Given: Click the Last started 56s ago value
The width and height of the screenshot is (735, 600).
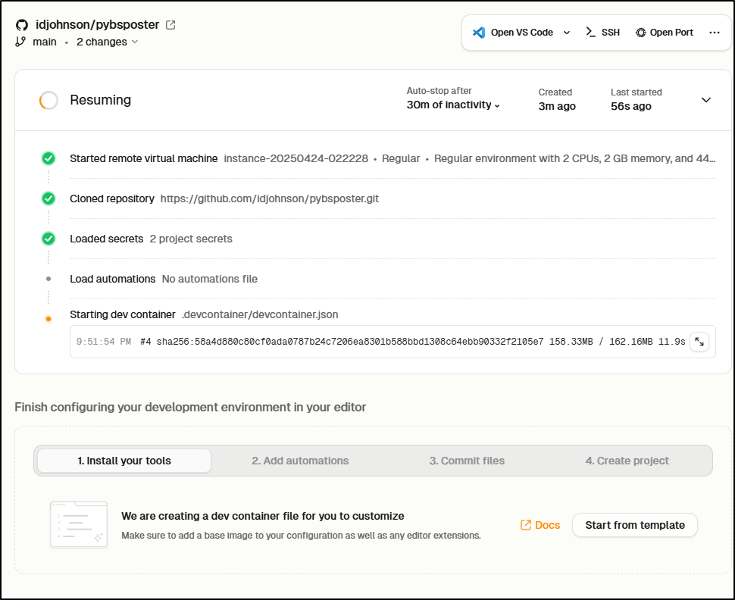Looking at the screenshot, I should pyautogui.click(x=631, y=106).
